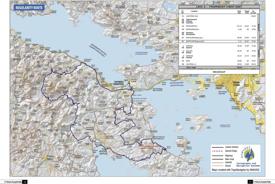The width and height of the screenshot is (275, 184).
Task: Click the 46.55 distance value
Action: (x=239, y=46)
